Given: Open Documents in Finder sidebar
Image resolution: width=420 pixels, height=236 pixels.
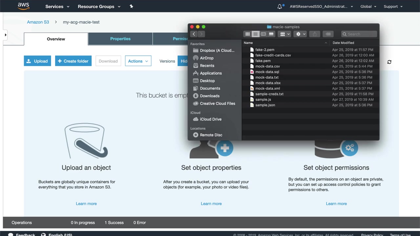Looking at the screenshot, I should (x=207, y=88).
